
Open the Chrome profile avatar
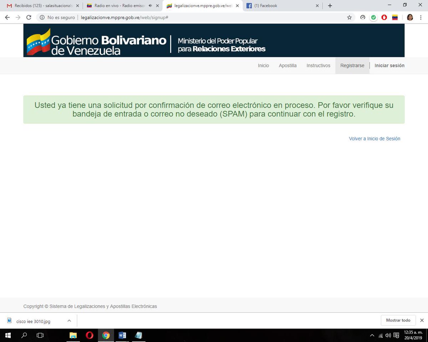(x=410, y=17)
